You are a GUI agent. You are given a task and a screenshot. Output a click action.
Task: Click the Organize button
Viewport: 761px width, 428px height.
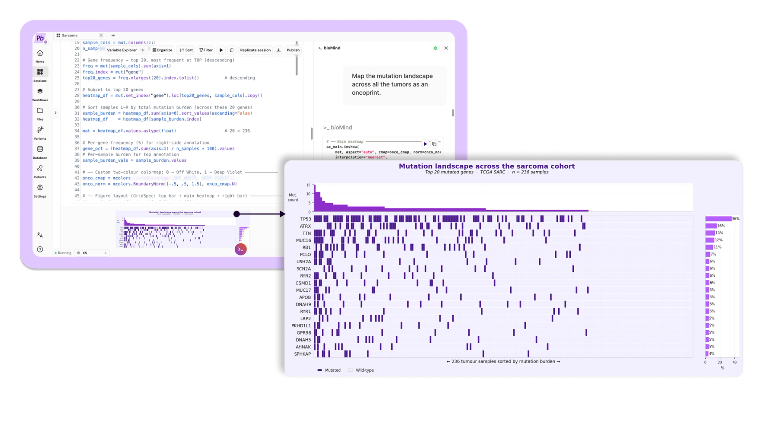(162, 50)
